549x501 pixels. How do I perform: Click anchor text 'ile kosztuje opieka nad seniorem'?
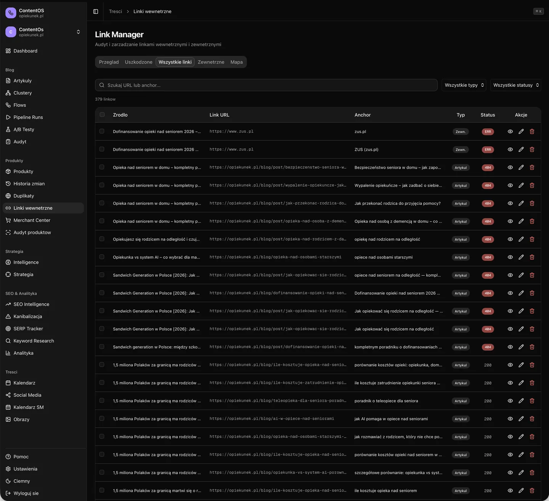click(x=385, y=491)
